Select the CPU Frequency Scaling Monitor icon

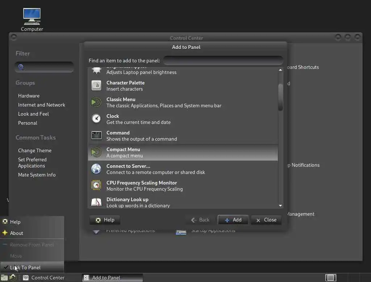coord(96,185)
